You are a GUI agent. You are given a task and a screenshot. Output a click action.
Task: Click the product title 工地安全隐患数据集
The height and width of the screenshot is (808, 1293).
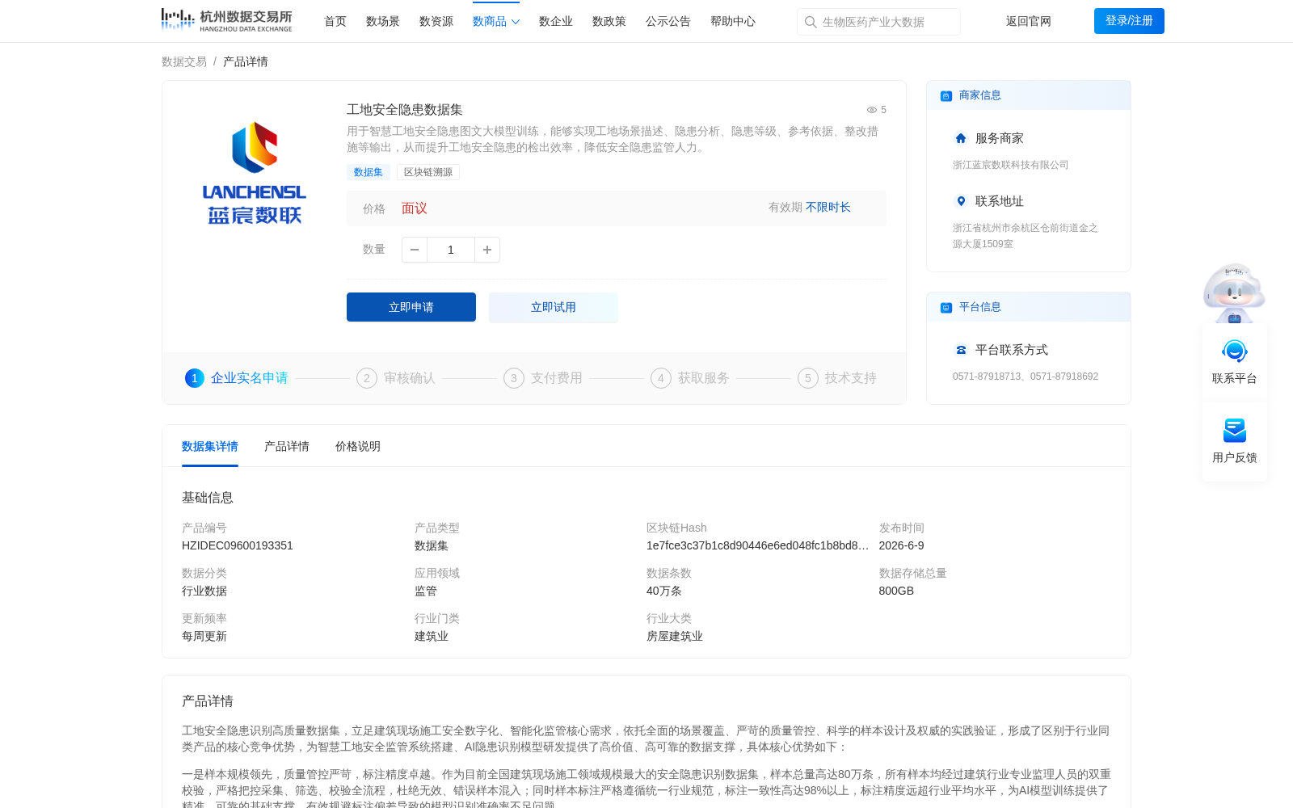coord(405,110)
